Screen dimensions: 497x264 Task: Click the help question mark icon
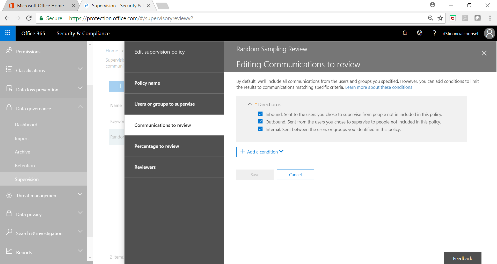[434, 33]
